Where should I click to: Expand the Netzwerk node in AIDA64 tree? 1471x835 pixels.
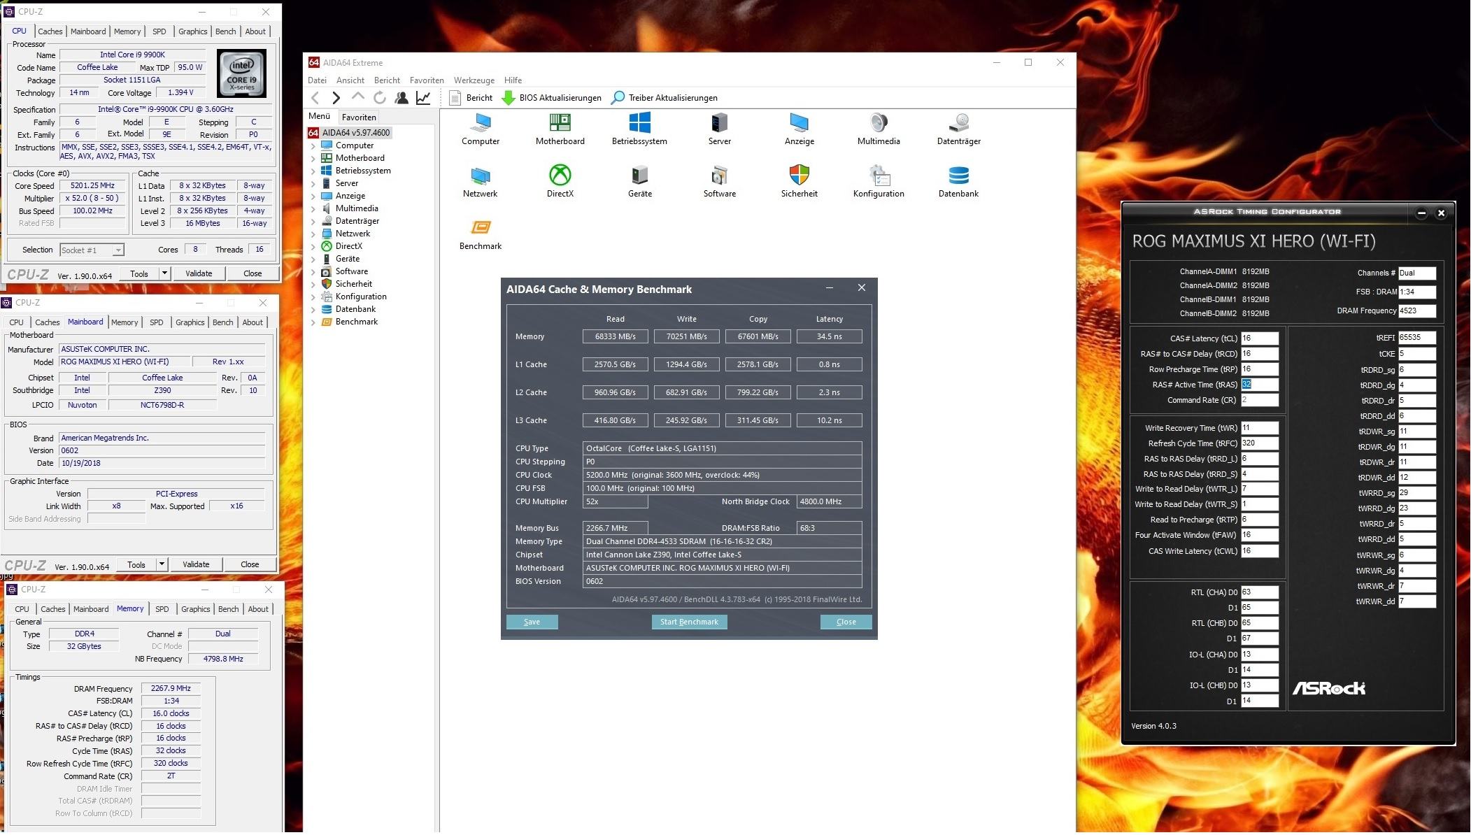tap(313, 234)
